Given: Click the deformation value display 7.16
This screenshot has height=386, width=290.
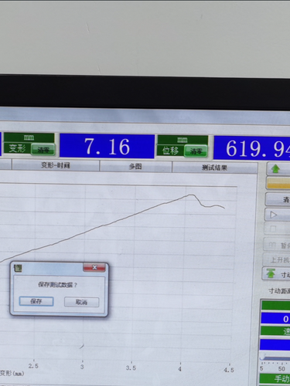Looking at the screenshot, I should (x=107, y=146).
